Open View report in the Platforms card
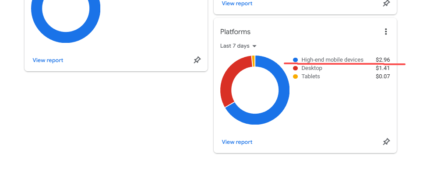434x181 pixels. pyautogui.click(x=237, y=142)
